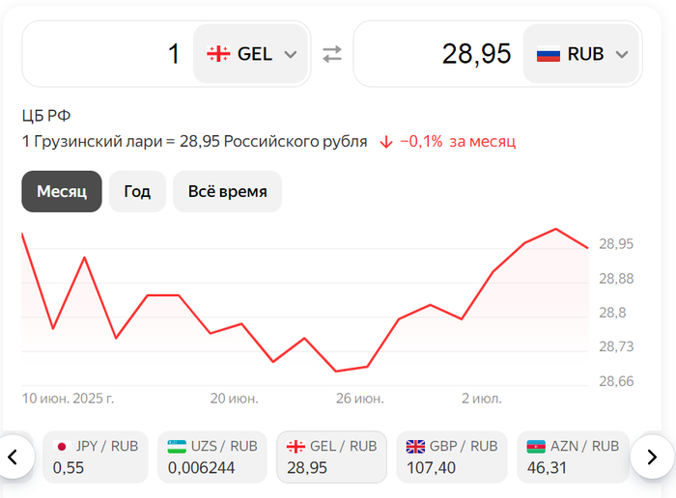Click the Japan flag on JPY / RUB card
The height and width of the screenshot is (498, 676).
tap(62, 446)
